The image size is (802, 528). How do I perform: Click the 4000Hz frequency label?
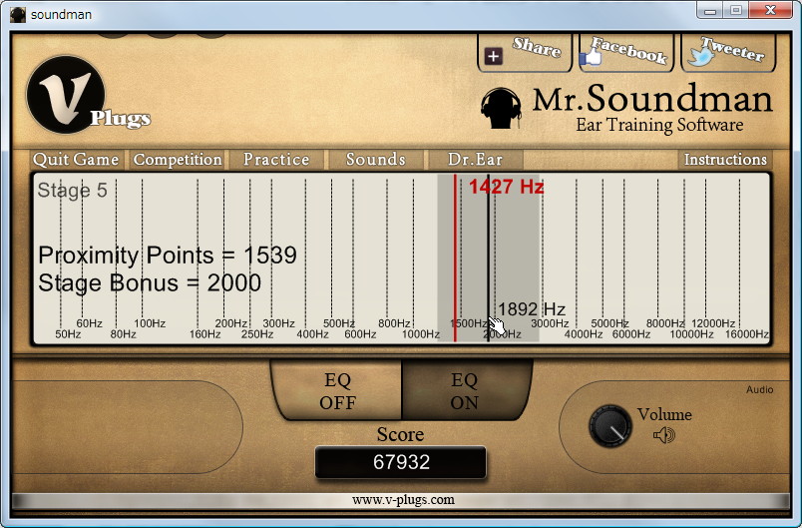coord(584,334)
